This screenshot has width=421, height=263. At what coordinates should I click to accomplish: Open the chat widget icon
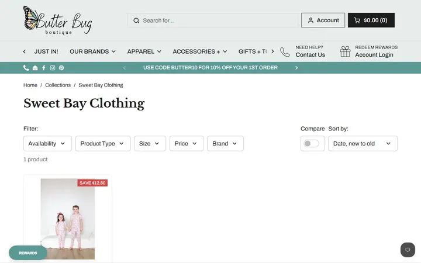pos(408,250)
